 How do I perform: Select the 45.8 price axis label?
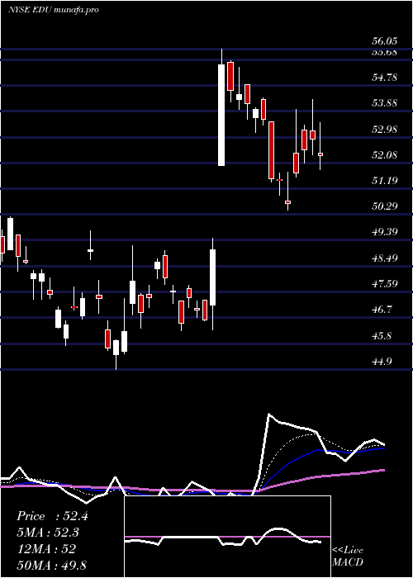coord(382,336)
